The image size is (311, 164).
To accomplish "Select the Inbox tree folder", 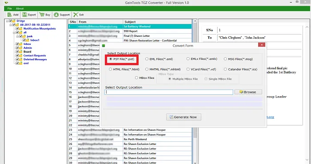I will tap(27, 44).
